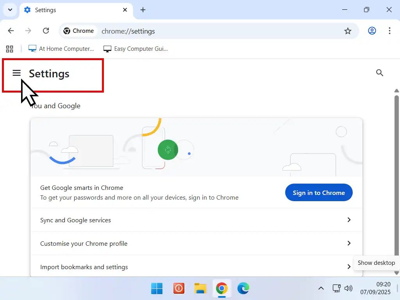Click Sign in to Chrome button
This screenshot has height=300, width=400.
(319, 193)
